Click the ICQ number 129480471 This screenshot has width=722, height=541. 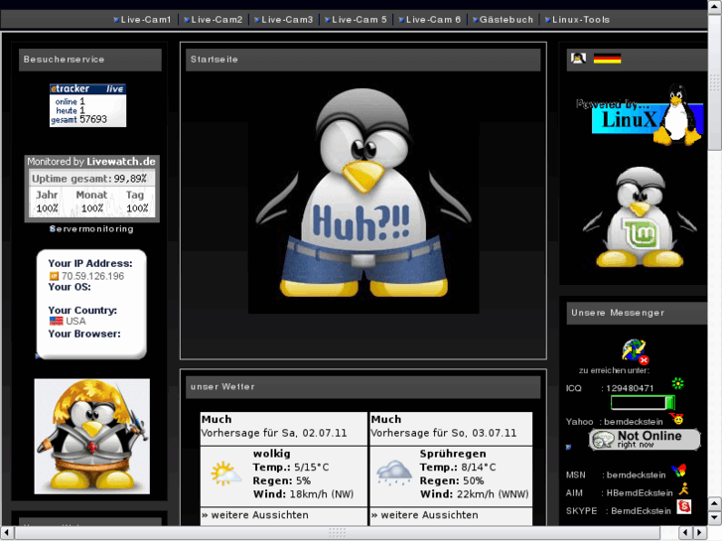point(630,388)
